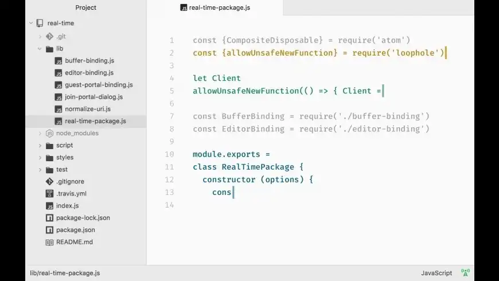Open guest-portal-binding.js from the tree

tap(99, 85)
